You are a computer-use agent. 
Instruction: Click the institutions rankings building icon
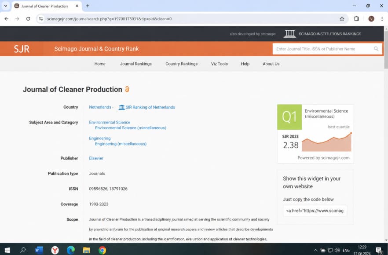click(x=290, y=34)
